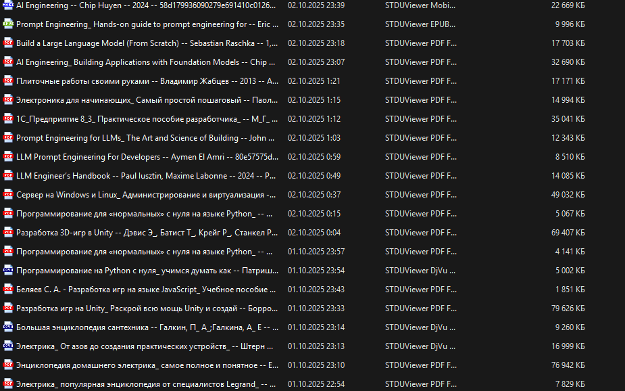Click PDF icon of AI Engineering Building Applications
This screenshot has width=625, height=391.
[x=8, y=62]
